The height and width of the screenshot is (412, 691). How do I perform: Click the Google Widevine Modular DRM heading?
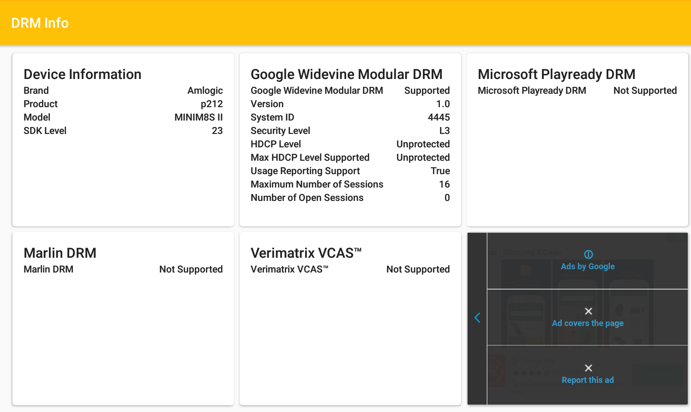(347, 74)
